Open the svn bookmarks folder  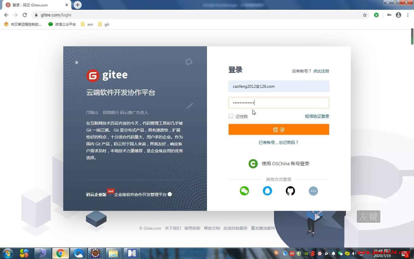(x=87, y=24)
